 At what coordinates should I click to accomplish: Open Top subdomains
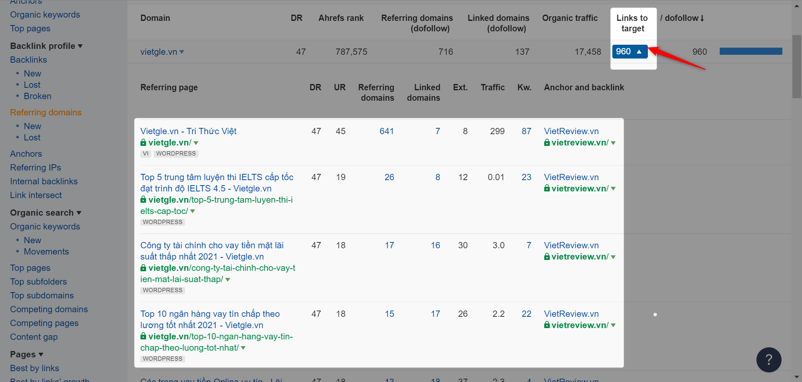42,295
